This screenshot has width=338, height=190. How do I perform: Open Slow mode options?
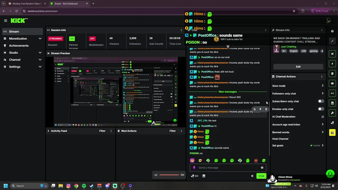(x=298, y=86)
